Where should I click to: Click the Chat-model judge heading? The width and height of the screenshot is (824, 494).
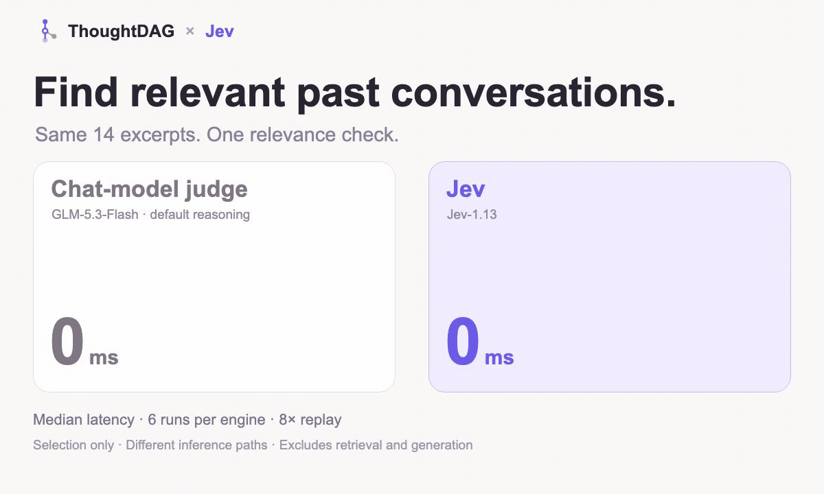pos(150,189)
